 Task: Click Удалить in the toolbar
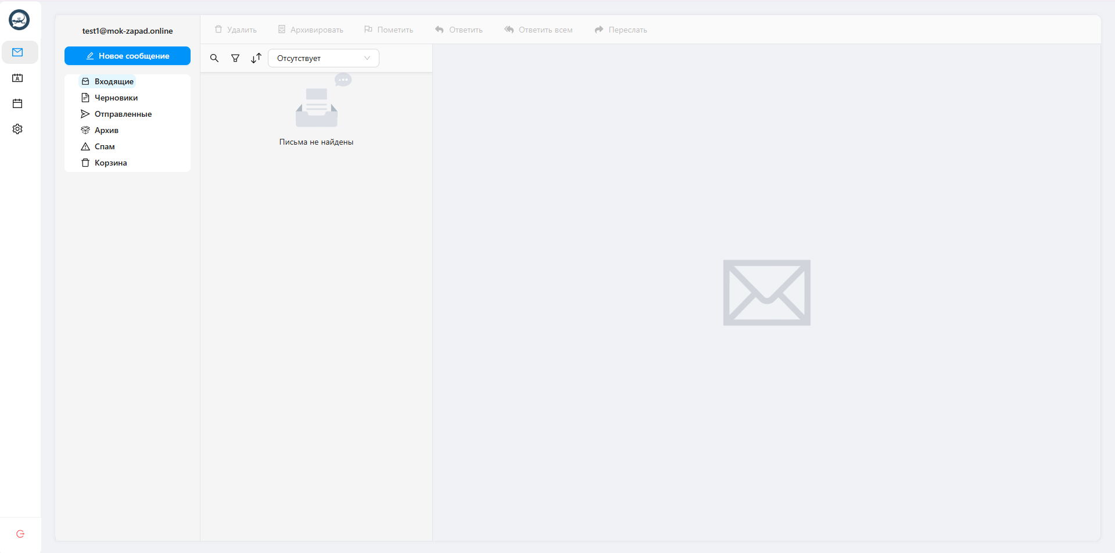tap(235, 30)
